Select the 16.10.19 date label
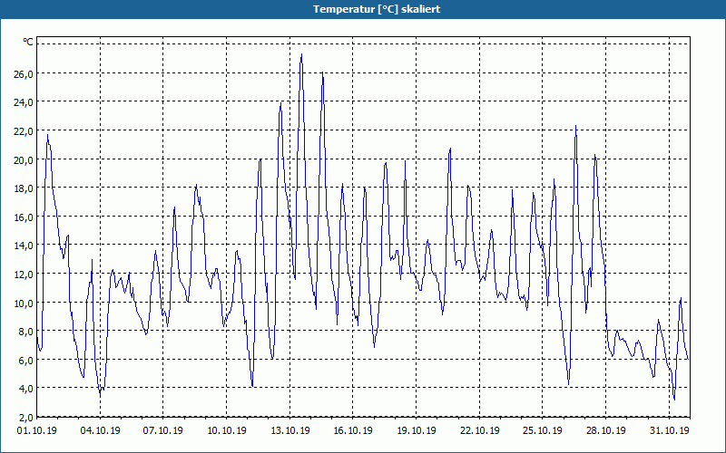726x453 pixels. coord(353,430)
